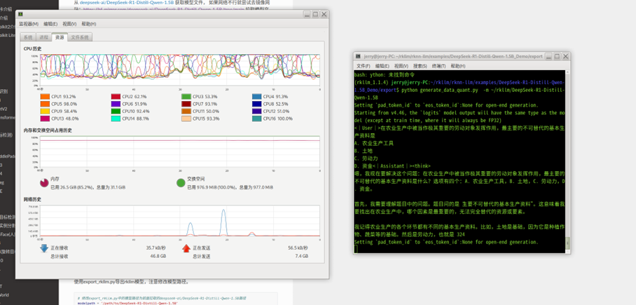Minimize the System Monitor window
636x305 pixels.
coord(307,14)
